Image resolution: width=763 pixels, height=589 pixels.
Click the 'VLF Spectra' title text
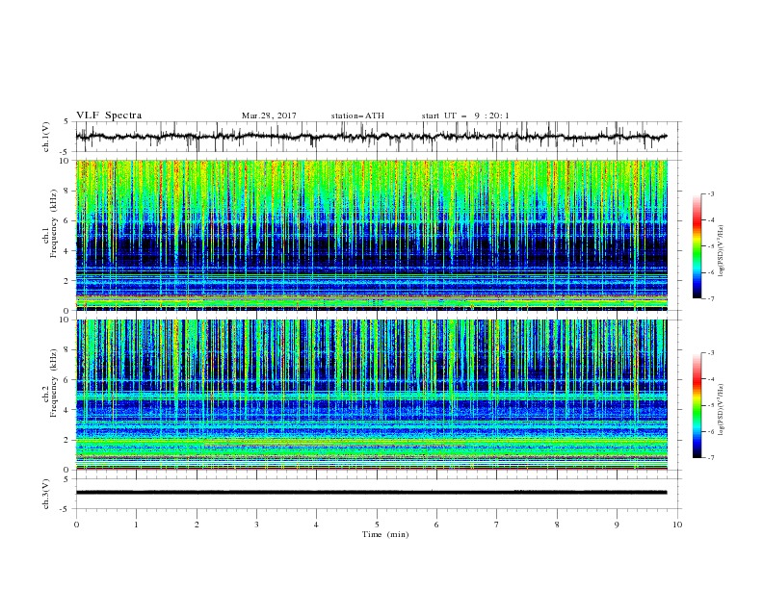pos(109,115)
